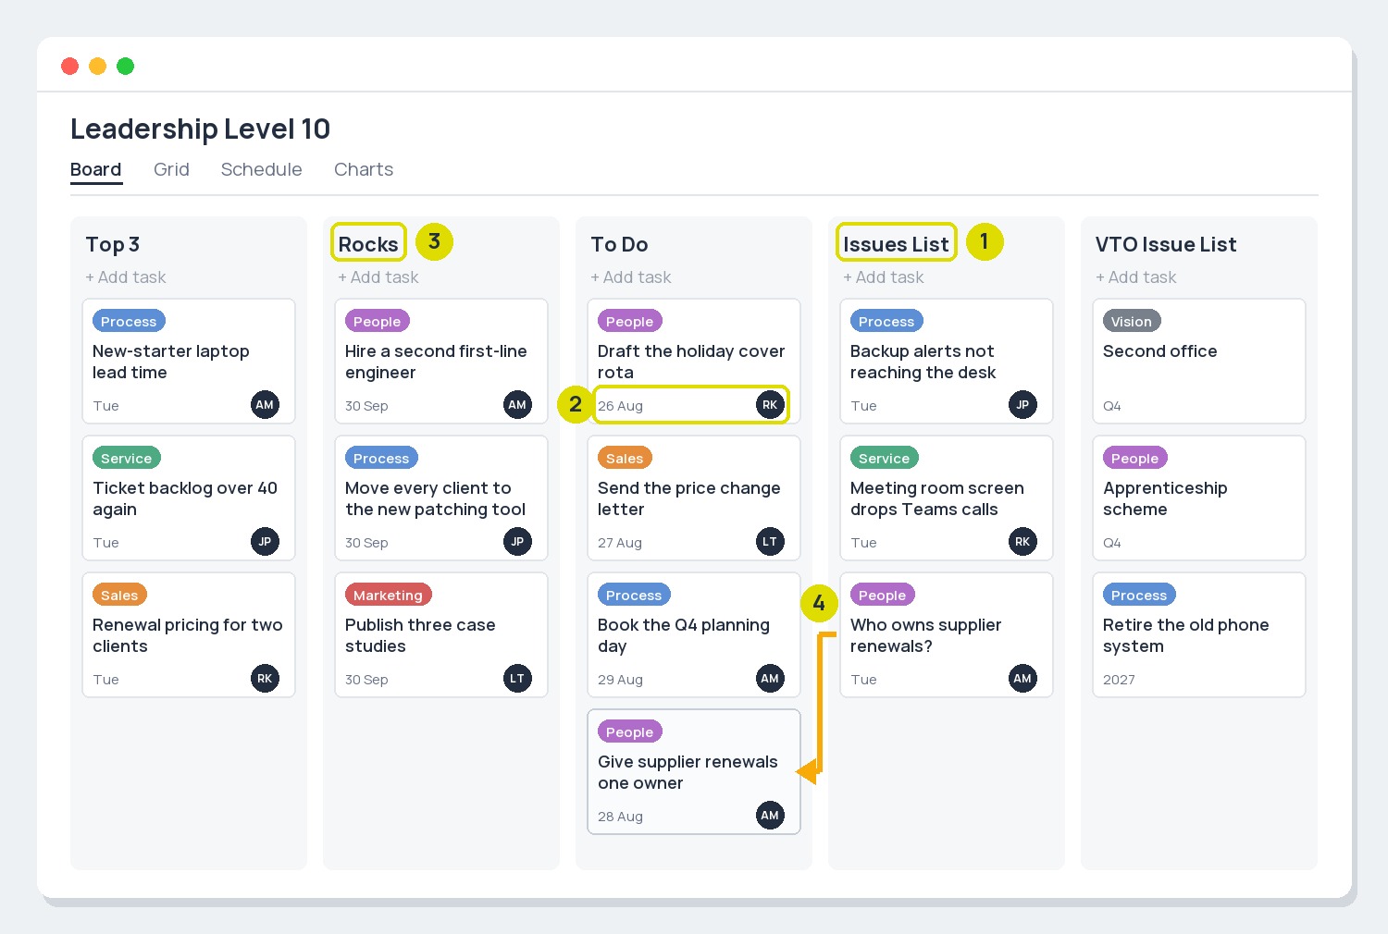Select RK avatar on Meeting room screen card
Screen dimensions: 1388x934
click(x=1022, y=541)
